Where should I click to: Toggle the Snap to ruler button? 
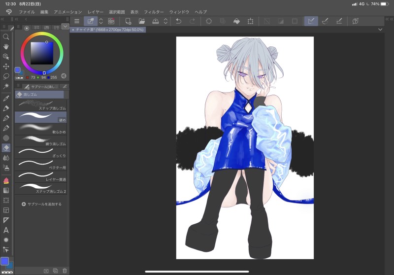click(311, 21)
